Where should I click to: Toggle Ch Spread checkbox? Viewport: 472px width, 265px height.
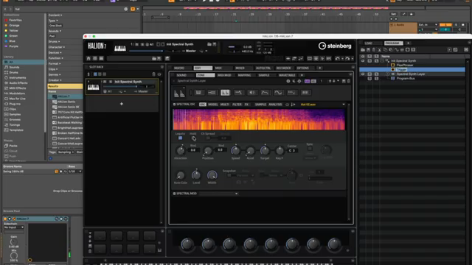208,138
